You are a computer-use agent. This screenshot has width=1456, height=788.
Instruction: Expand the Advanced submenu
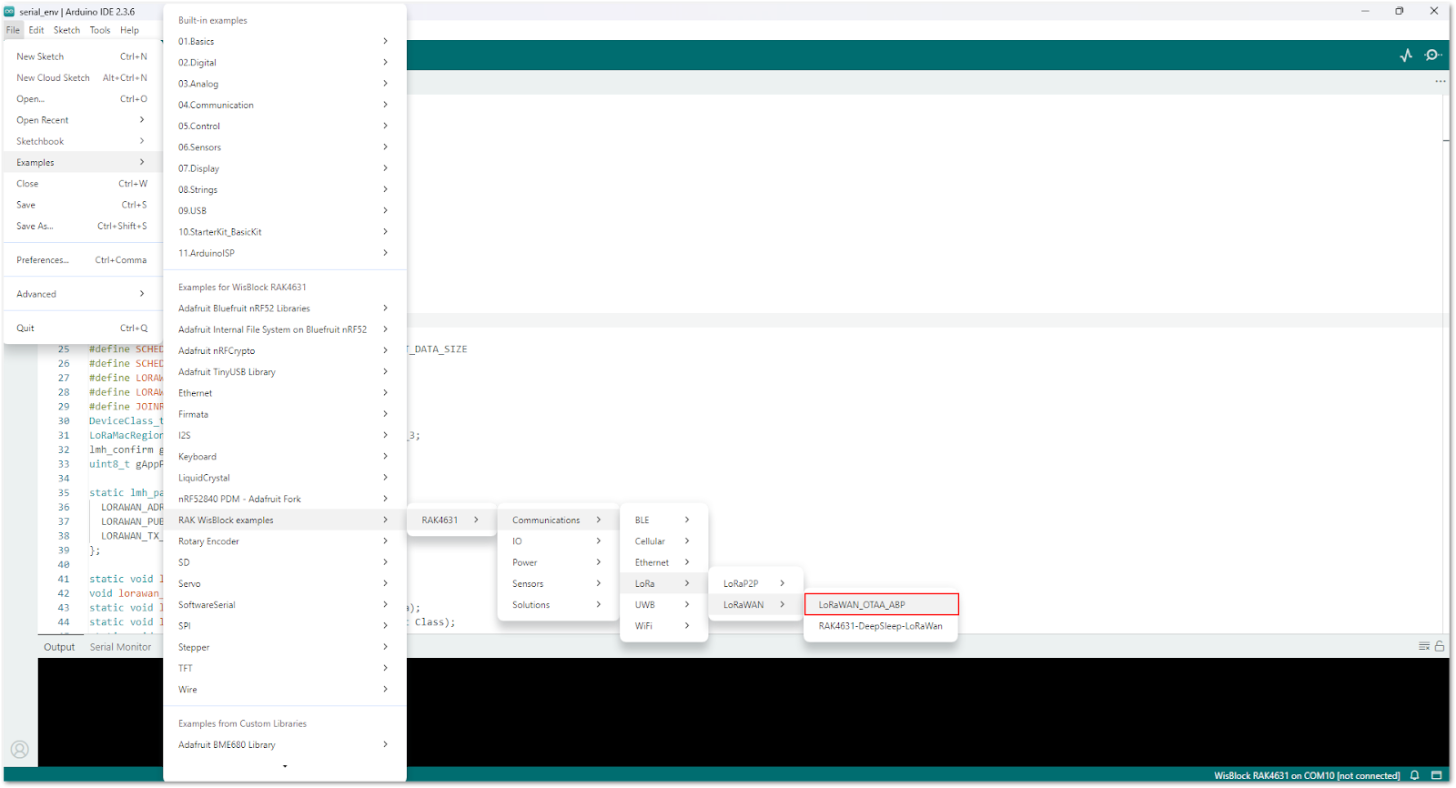pyautogui.click(x=82, y=294)
